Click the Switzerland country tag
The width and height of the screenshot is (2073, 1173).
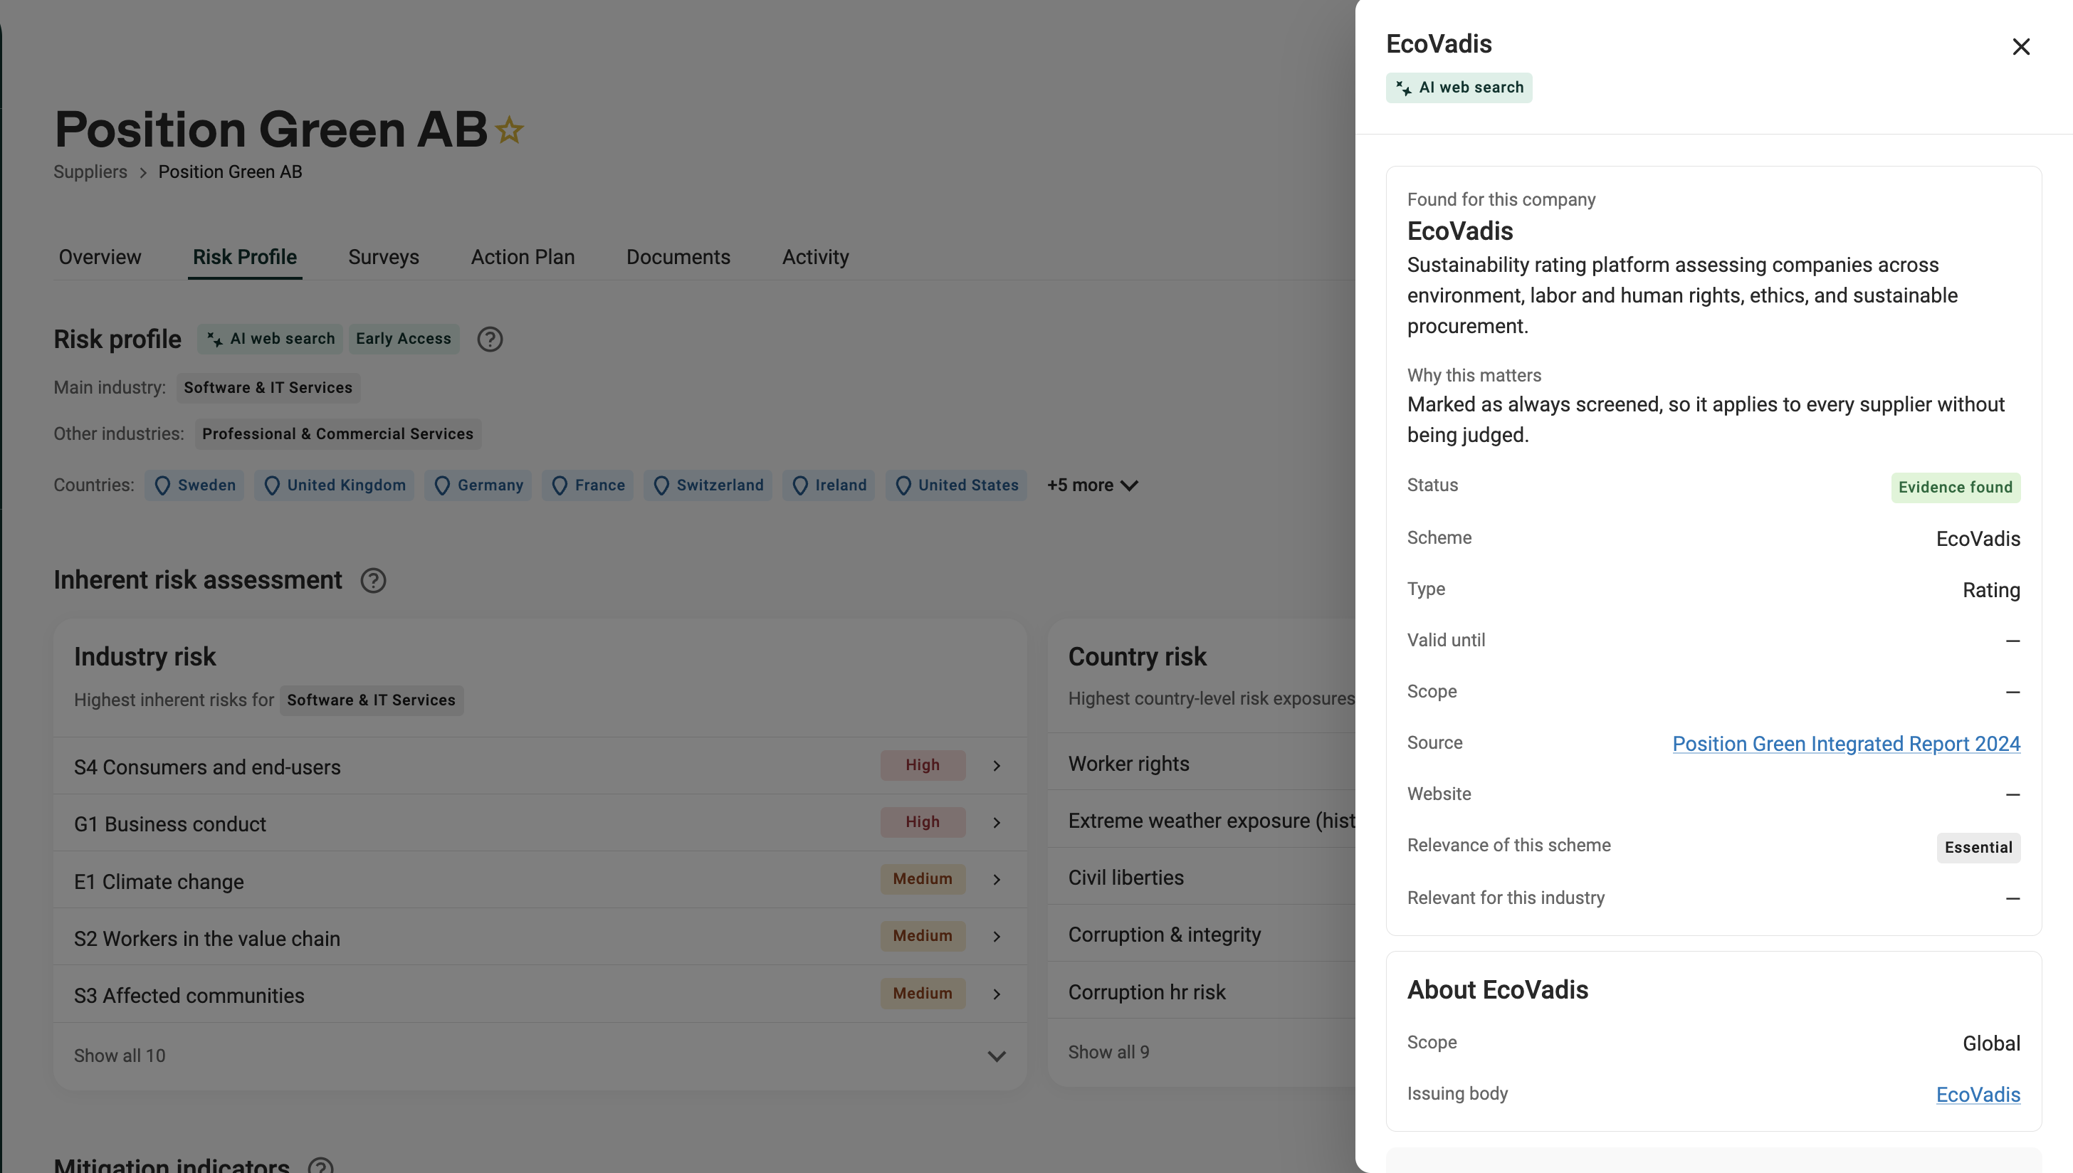708,486
